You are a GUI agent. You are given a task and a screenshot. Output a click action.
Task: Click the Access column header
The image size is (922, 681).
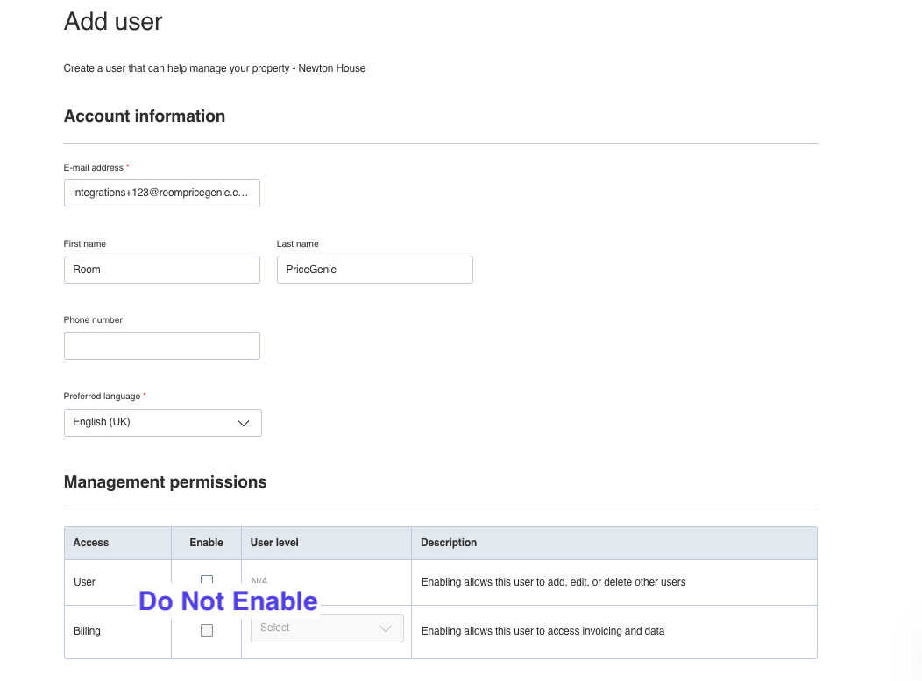click(91, 543)
